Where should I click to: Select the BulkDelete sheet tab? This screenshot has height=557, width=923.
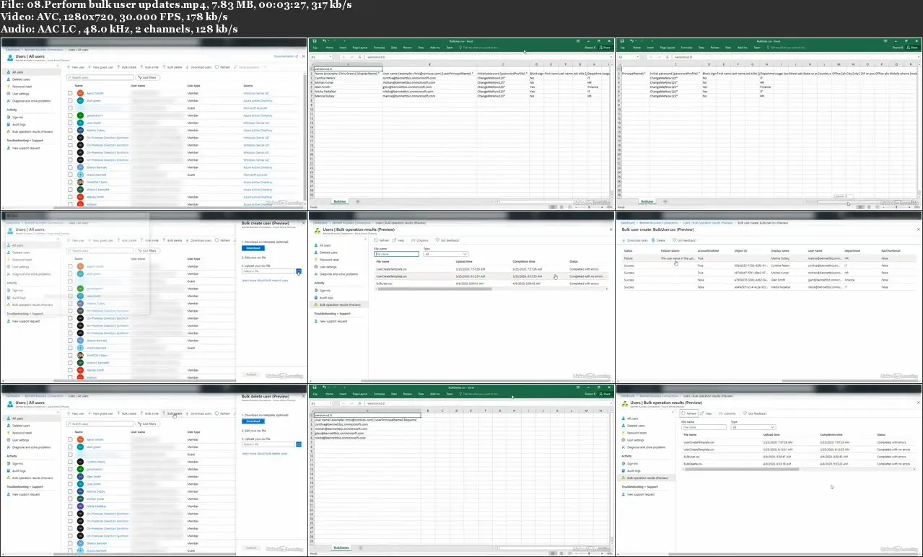tap(341, 548)
